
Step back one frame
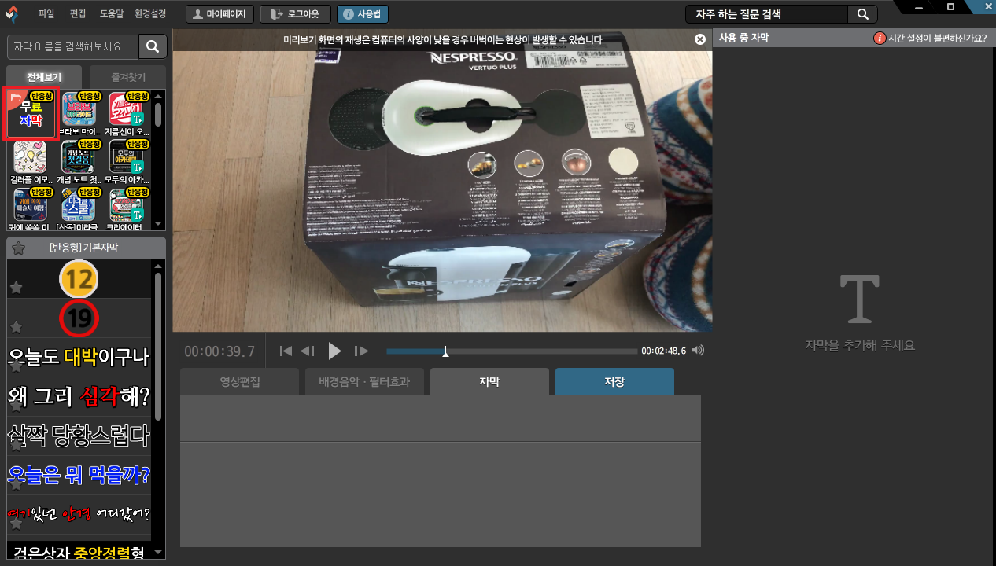click(308, 351)
